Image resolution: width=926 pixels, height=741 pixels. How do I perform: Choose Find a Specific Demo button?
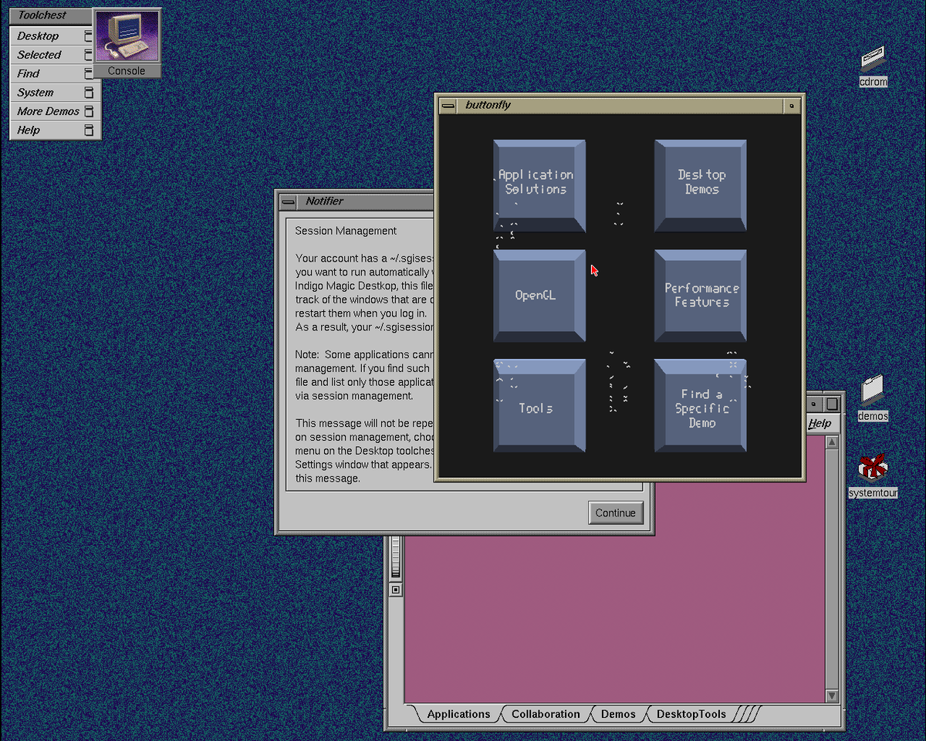pyautogui.click(x=701, y=405)
